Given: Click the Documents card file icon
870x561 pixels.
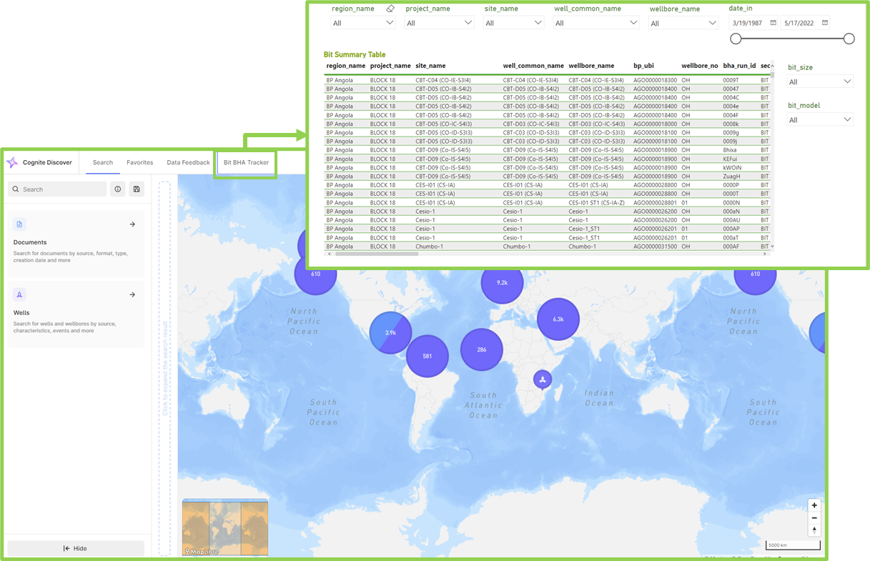Looking at the screenshot, I should tap(19, 224).
